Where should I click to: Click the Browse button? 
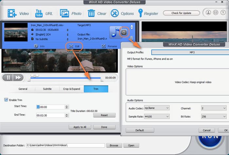click(x=114, y=145)
